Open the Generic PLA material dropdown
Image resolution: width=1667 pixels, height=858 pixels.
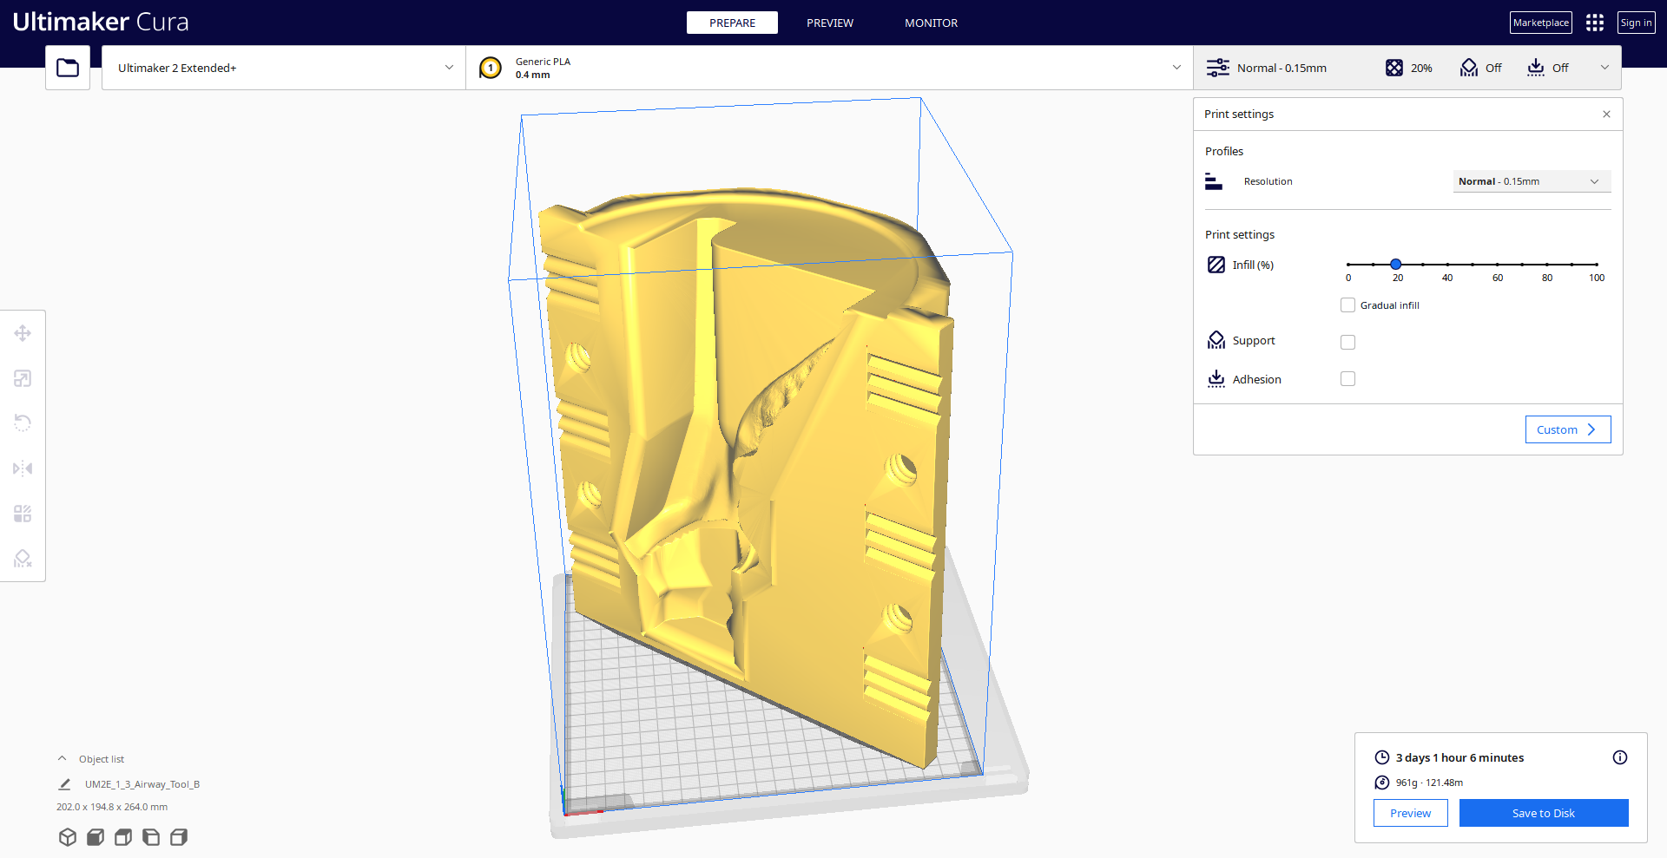click(x=829, y=68)
